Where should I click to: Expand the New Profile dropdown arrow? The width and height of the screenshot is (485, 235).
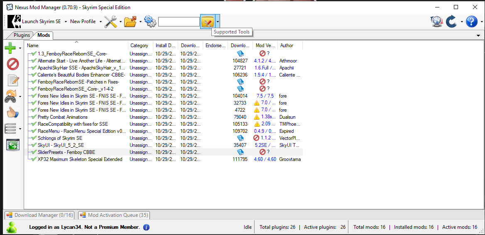100,22
